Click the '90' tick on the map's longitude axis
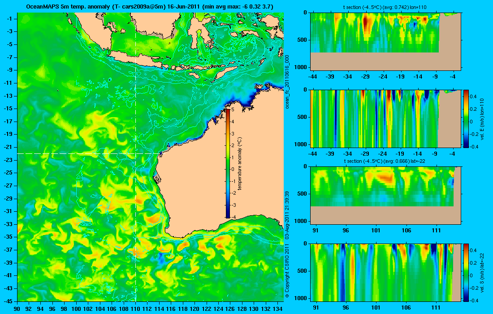Viewport: 493px width, 314px height. (x=17, y=309)
